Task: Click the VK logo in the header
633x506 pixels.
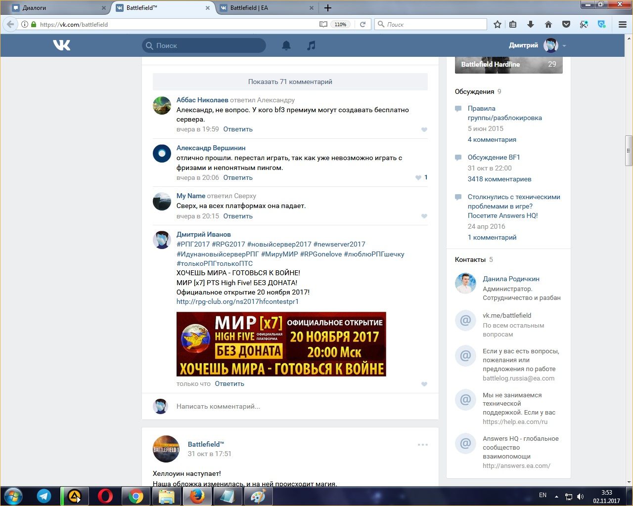Action: (62, 45)
